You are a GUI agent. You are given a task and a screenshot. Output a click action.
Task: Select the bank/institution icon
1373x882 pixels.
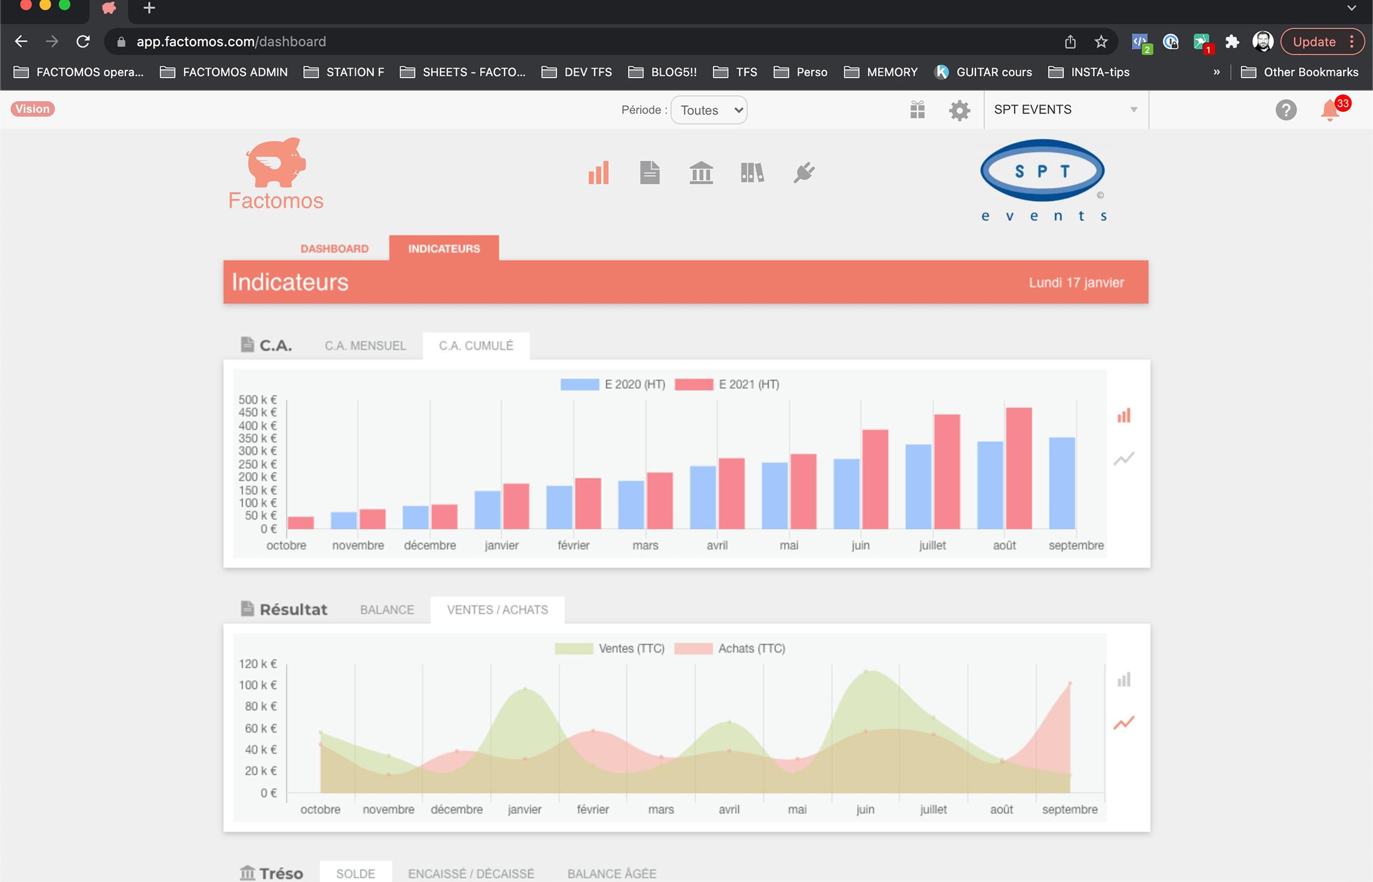click(x=700, y=172)
